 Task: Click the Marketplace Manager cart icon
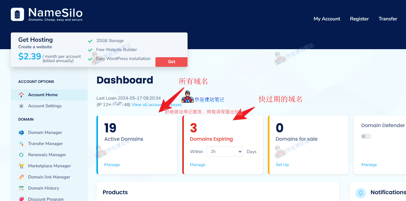pos(21,166)
